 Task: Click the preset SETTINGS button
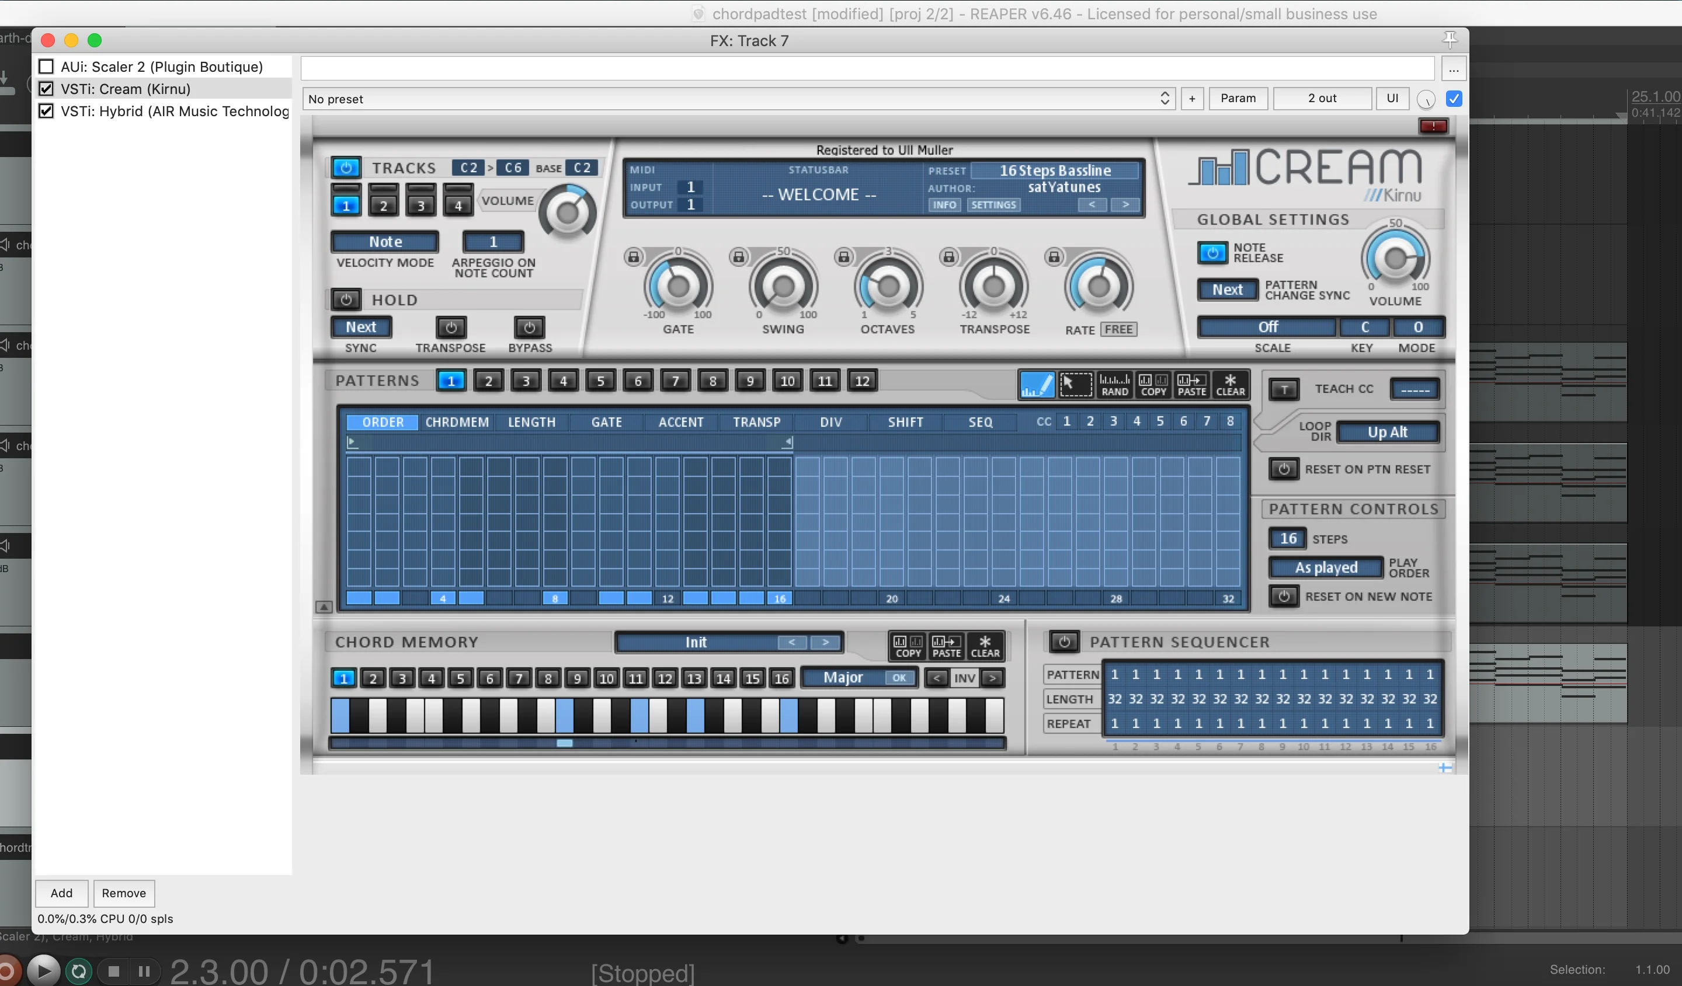(x=993, y=205)
